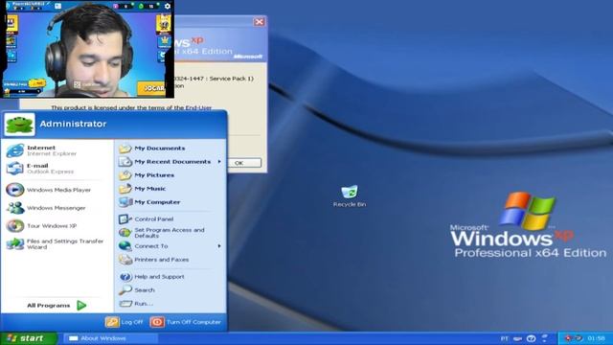Open the Outlook Express E-mail icon

[x=15, y=169]
